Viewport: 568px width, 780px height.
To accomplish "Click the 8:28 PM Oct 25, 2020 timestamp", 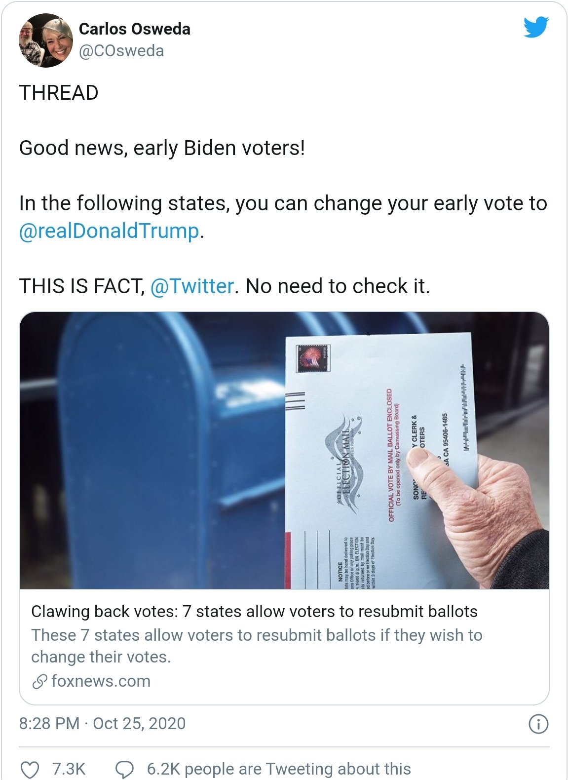I will pos(102,724).
